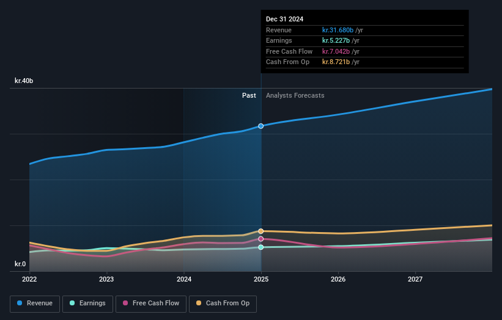Click the 2023 x-axis label
Screen dimensions: 502x320
coord(106,279)
